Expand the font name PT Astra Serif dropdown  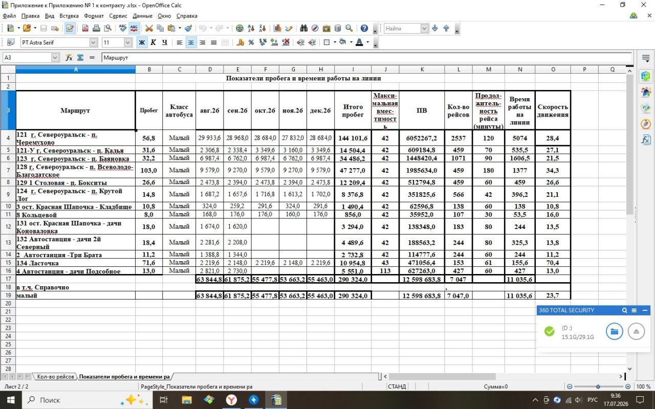pyautogui.click(x=94, y=42)
